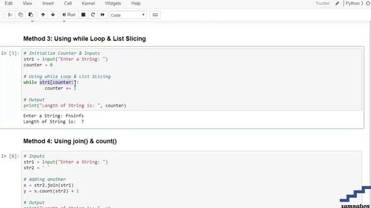Select the Method 3 heading cell
Image resolution: width=371 pixels, height=208 pixels.
85,39
